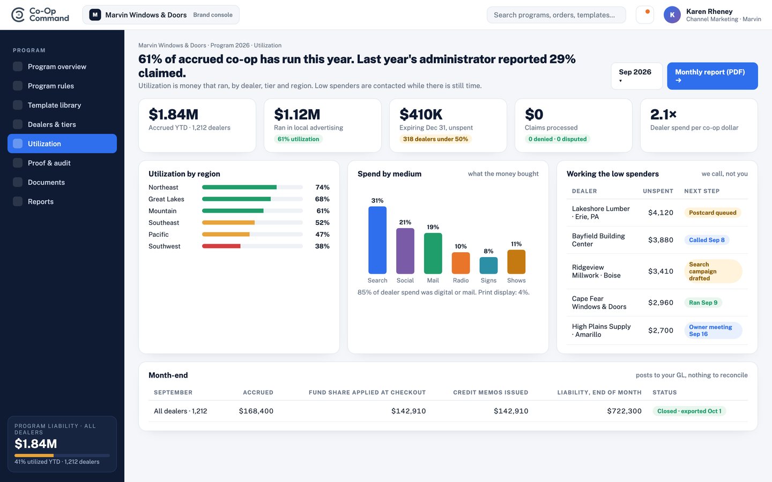Click the Dealers & tiers sidebar icon
This screenshot has width=772, height=482.
click(18, 124)
